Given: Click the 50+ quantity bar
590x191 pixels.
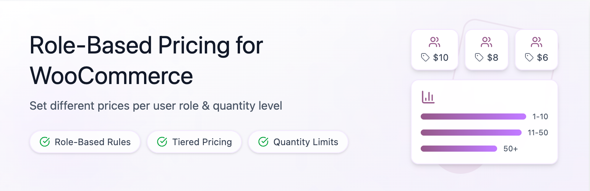Looking at the screenshot, I should [x=459, y=149].
